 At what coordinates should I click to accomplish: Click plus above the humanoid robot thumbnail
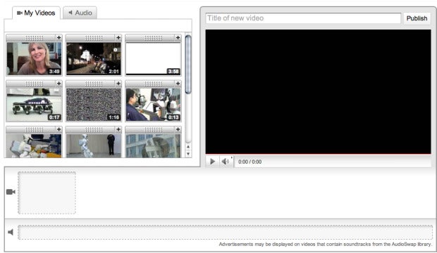pos(118,129)
